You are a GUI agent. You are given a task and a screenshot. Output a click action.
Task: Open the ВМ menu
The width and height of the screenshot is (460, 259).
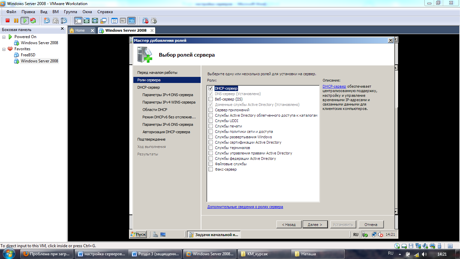(x=56, y=12)
